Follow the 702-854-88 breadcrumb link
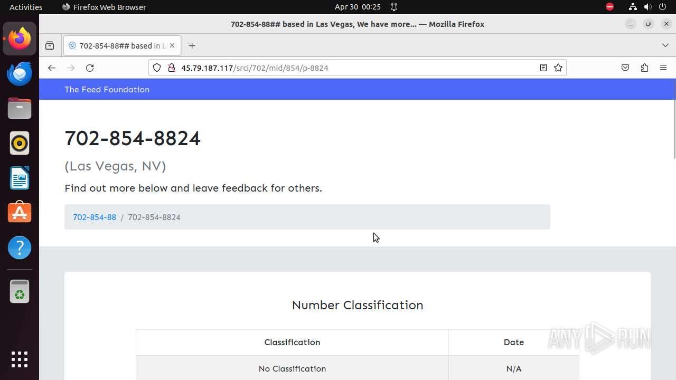676x380 pixels. (95, 217)
